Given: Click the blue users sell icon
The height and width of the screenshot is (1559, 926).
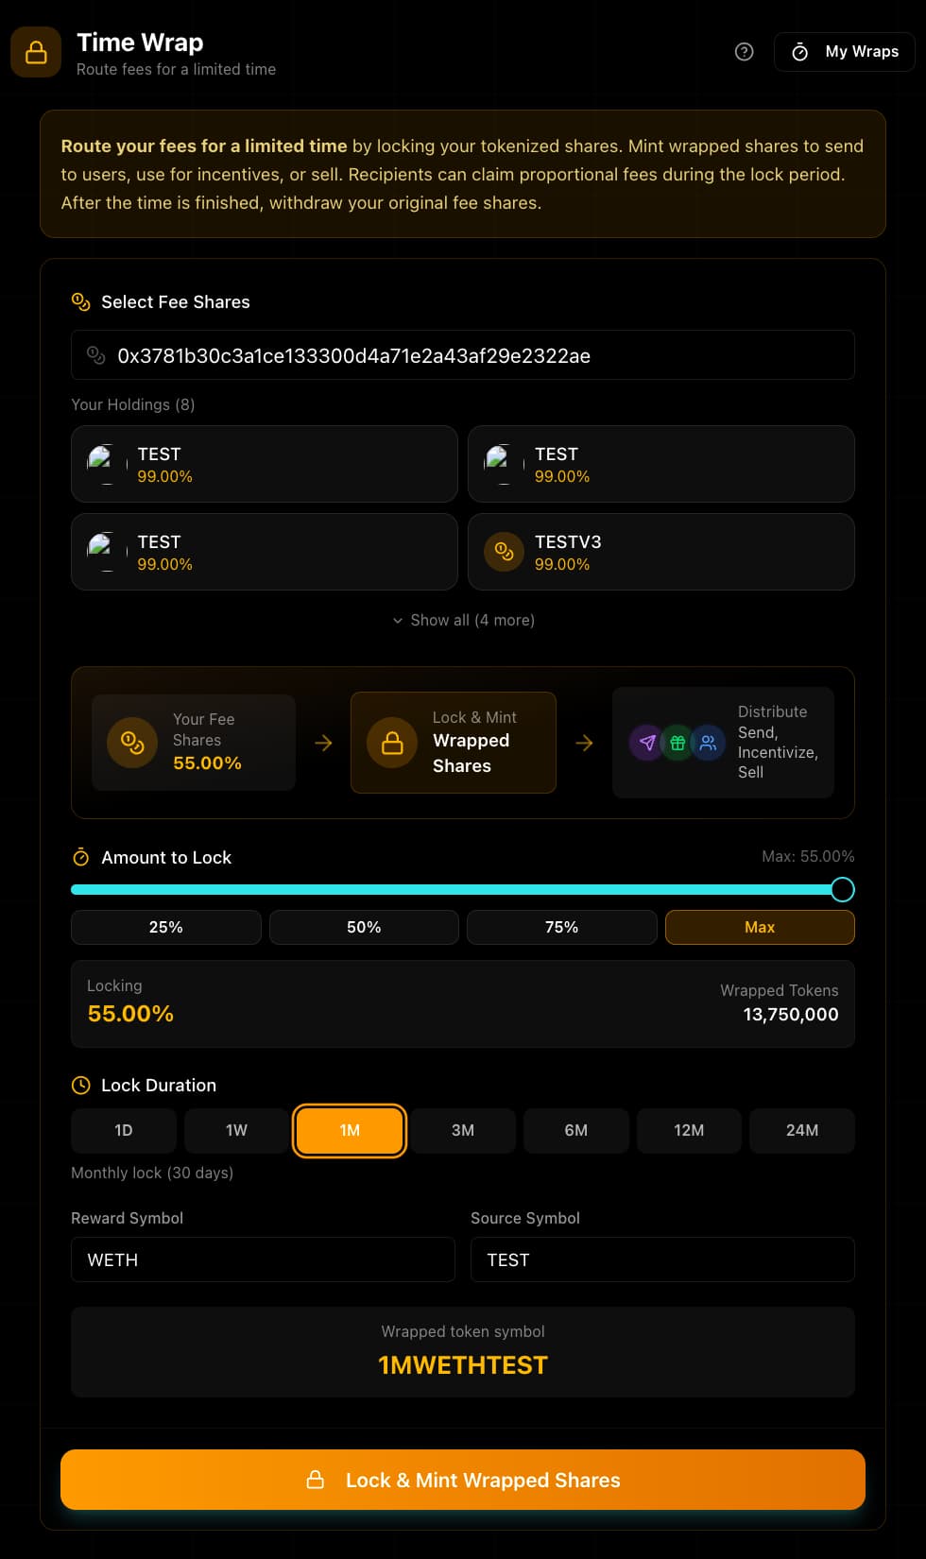Looking at the screenshot, I should (x=708, y=743).
